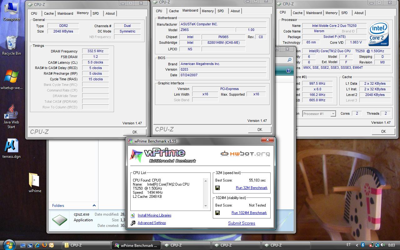400x250 pixels.
Task: Launch Internet Explorer from Quick Launch
Action: coord(37,245)
